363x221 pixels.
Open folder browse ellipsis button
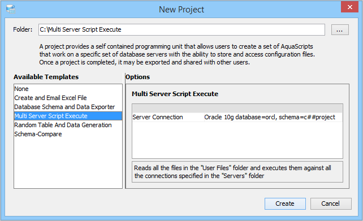point(340,30)
